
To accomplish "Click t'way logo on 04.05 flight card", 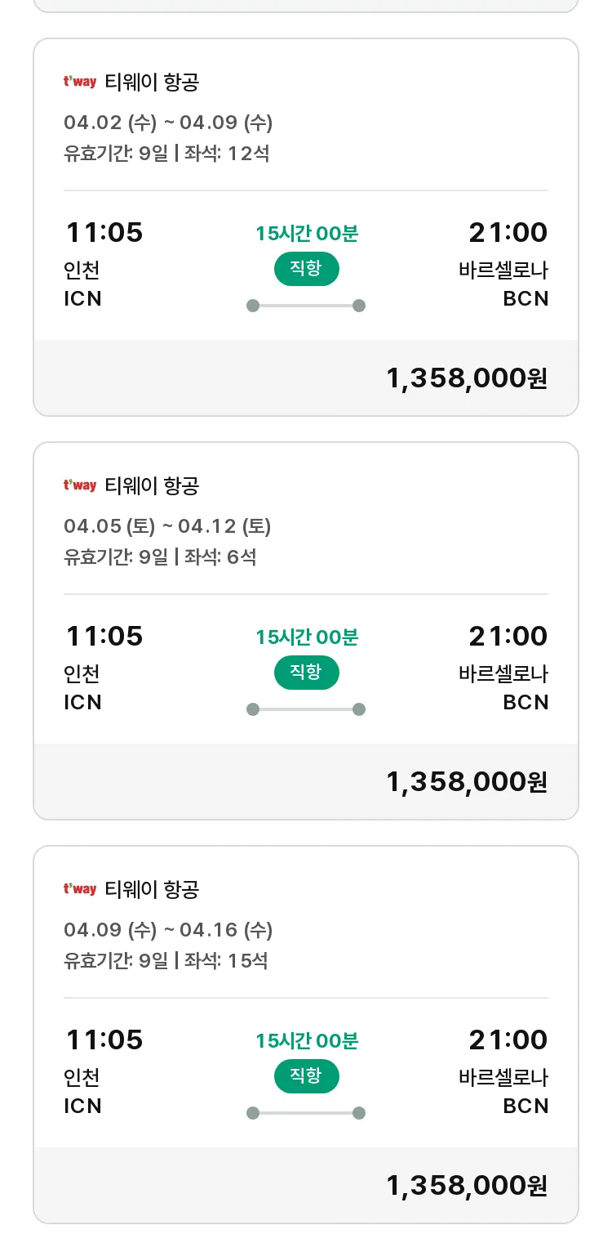I will [80, 485].
